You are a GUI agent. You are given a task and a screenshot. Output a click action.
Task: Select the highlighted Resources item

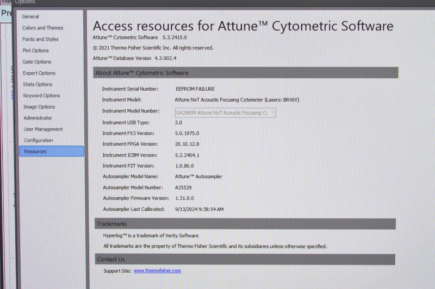(52, 151)
